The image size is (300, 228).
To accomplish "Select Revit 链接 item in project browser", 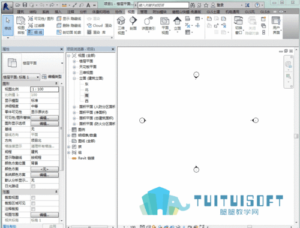I will (86, 158).
